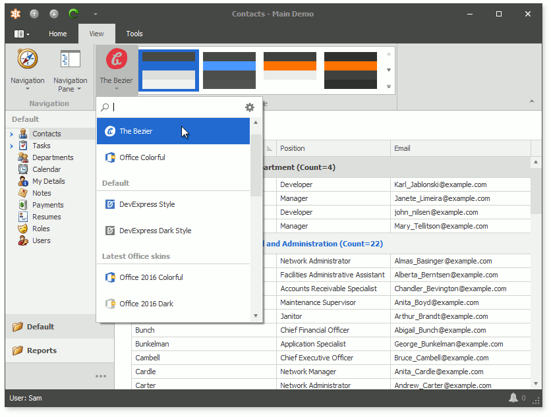Sort by the Email column header

[x=460, y=148]
